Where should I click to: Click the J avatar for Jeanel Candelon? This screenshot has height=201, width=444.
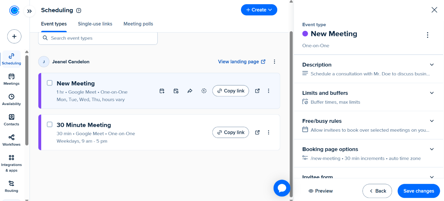44,62
